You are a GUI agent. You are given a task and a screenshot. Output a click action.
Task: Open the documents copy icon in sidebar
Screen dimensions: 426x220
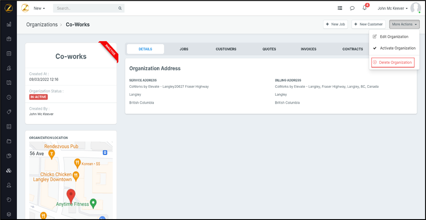(9, 156)
